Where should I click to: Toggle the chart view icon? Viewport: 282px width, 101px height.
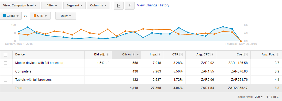point(119,6)
